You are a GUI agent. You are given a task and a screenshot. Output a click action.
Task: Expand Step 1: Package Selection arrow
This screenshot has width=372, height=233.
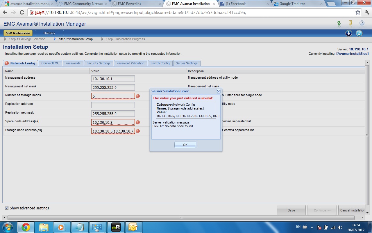(6, 39)
